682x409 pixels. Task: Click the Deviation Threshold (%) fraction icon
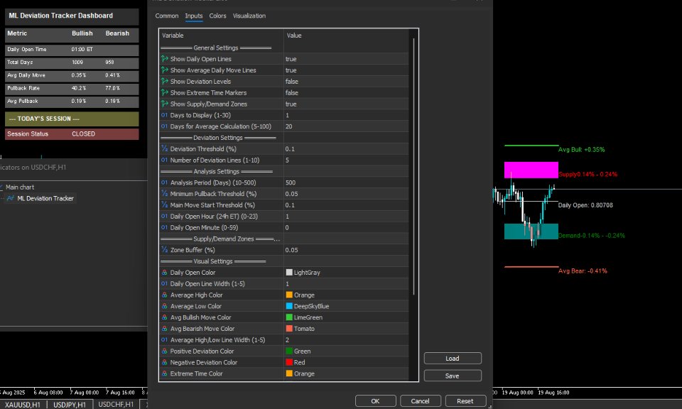[x=164, y=148]
